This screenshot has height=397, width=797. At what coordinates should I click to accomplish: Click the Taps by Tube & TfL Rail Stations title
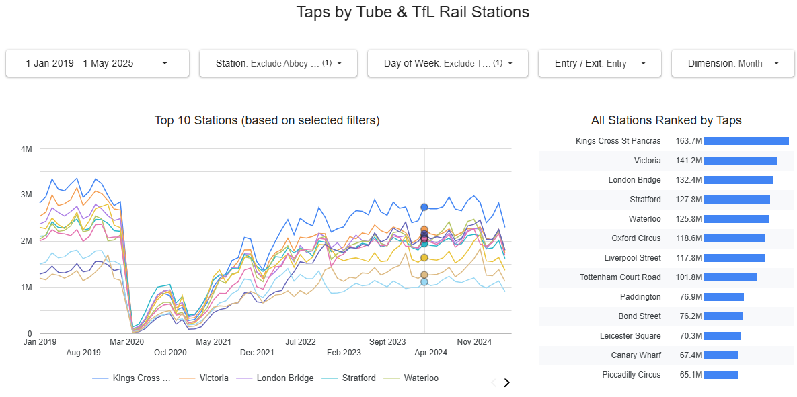point(413,11)
